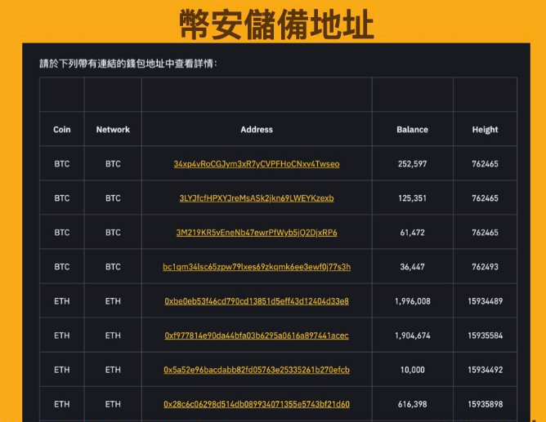Open ETH address starting with 0xf977814e90da
The image size is (546, 422).
tap(257, 335)
